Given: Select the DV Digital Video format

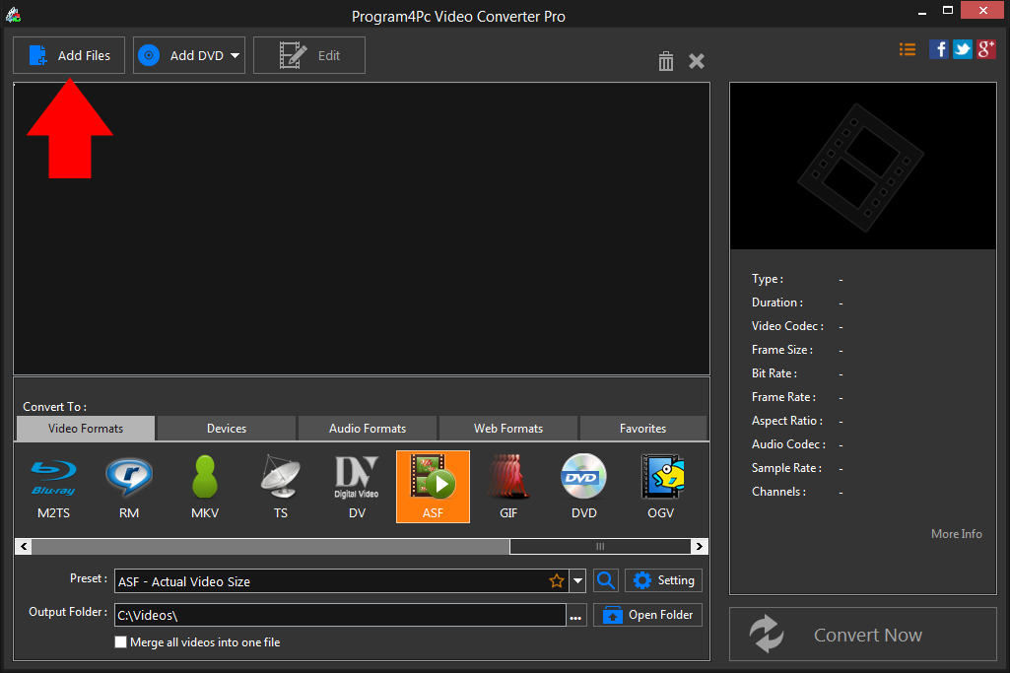Looking at the screenshot, I should [357, 486].
